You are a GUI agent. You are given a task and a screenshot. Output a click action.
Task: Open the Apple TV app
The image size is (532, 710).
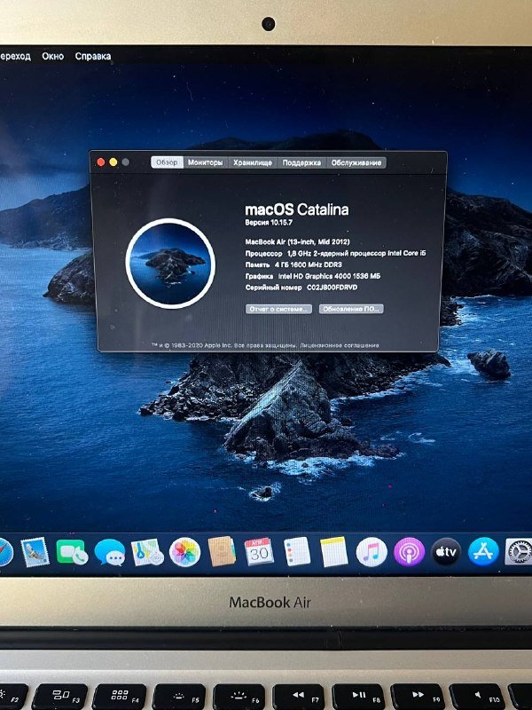(446, 552)
